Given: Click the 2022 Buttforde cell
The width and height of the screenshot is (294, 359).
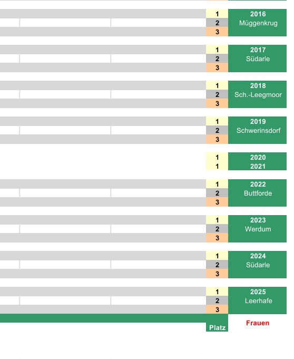Looking at the screenshot, I should coord(258,193).
